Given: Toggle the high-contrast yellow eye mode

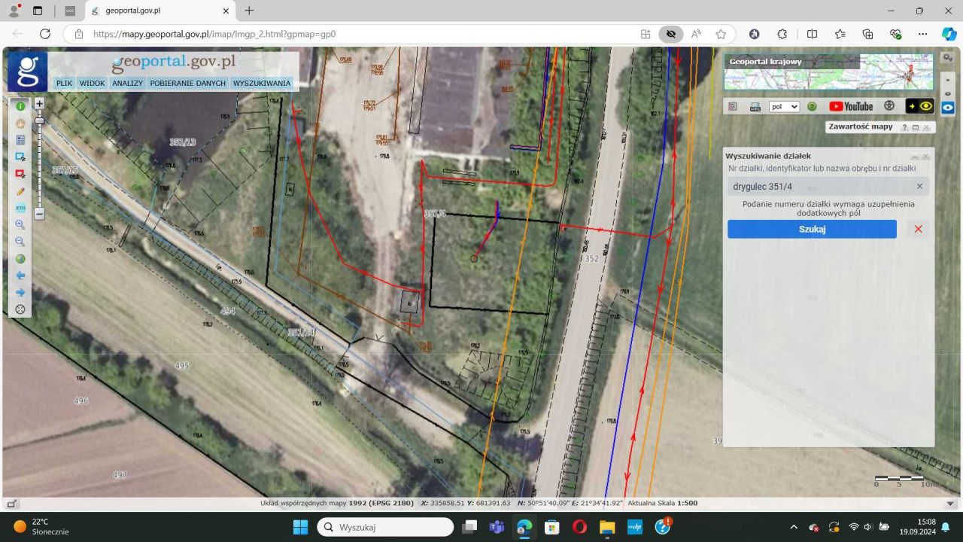Looking at the screenshot, I should click(919, 107).
